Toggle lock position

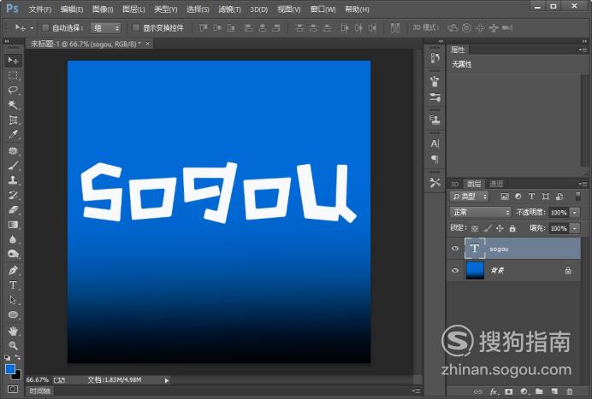pos(500,228)
